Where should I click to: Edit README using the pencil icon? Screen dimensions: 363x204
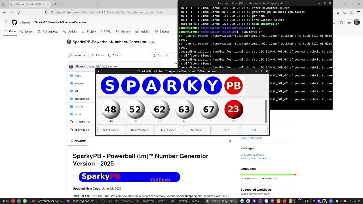(230, 141)
